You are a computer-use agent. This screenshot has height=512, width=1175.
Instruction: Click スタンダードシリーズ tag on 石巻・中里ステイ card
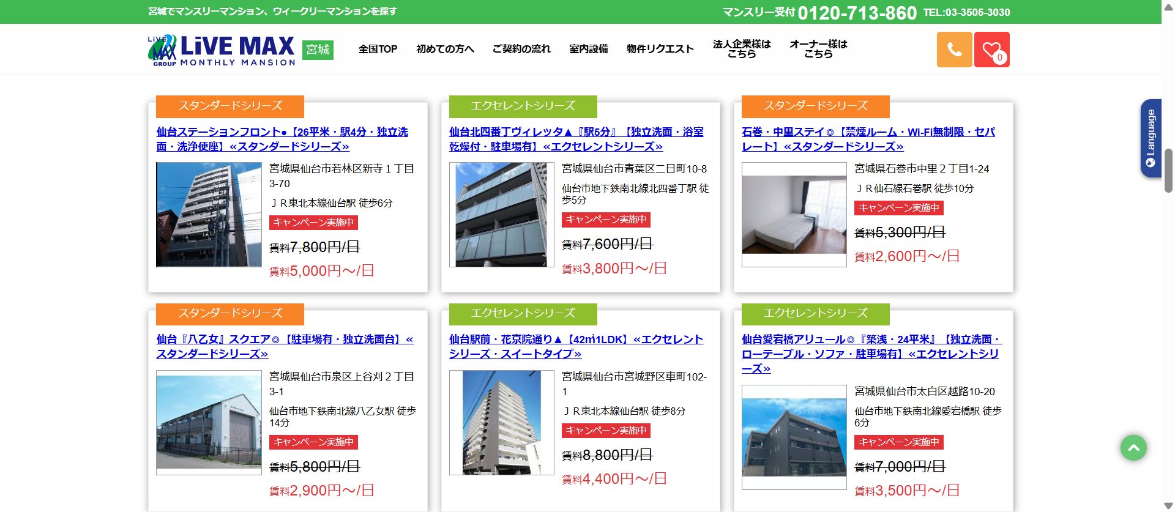[816, 106]
